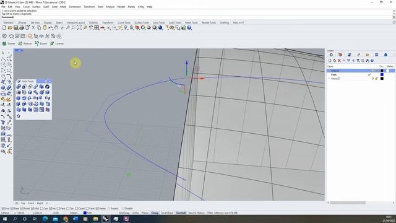The image size is (396, 223).
Task: Click the Make2D layer black color swatch
Action: tap(382, 79)
